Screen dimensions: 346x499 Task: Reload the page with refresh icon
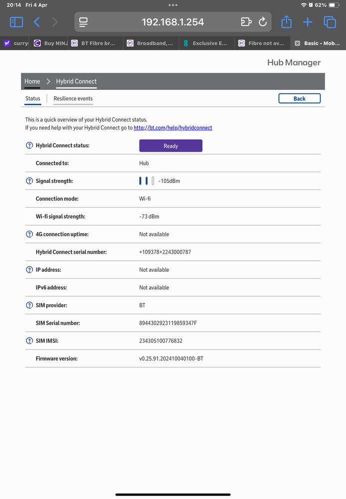click(263, 22)
